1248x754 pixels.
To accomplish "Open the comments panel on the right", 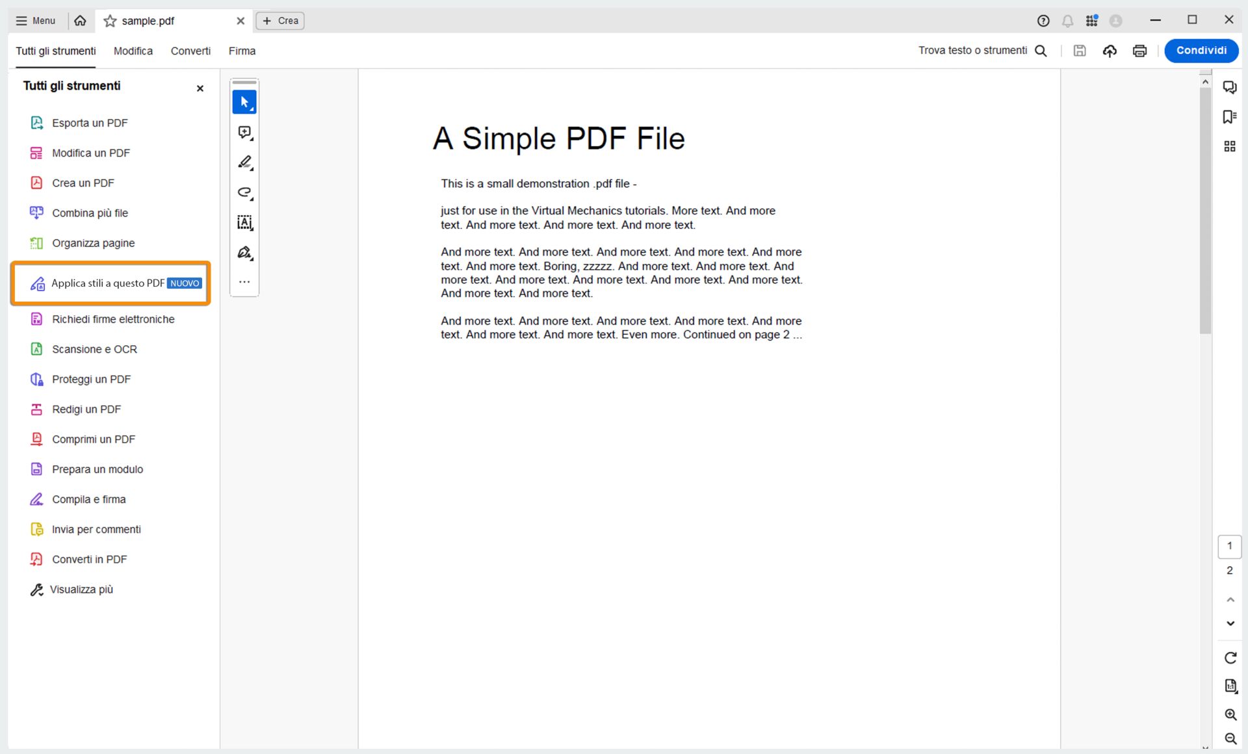I will (x=1229, y=87).
